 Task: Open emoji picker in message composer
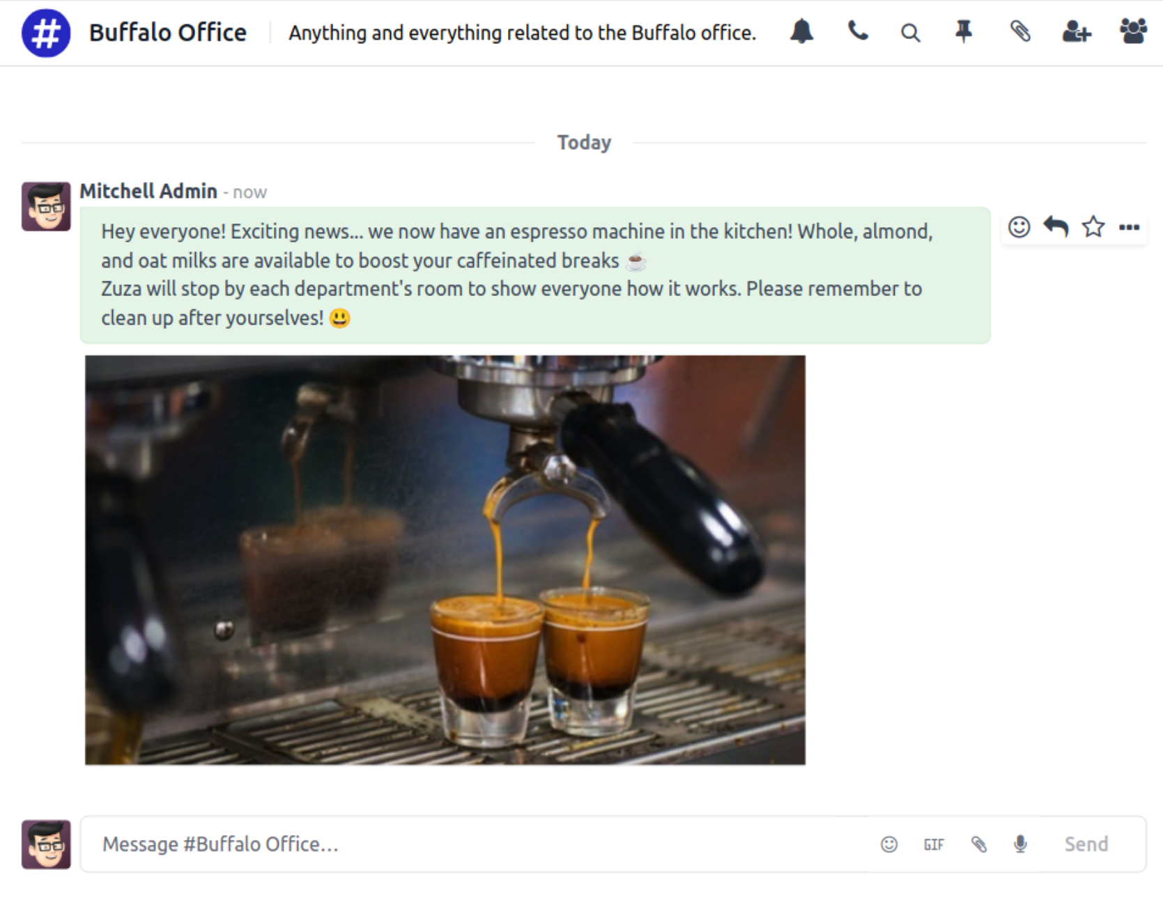889,844
